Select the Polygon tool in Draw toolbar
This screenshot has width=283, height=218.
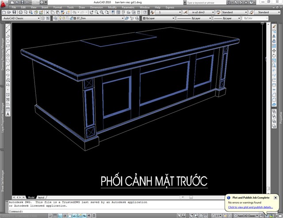pyautogui.click(x=8, y=41)
